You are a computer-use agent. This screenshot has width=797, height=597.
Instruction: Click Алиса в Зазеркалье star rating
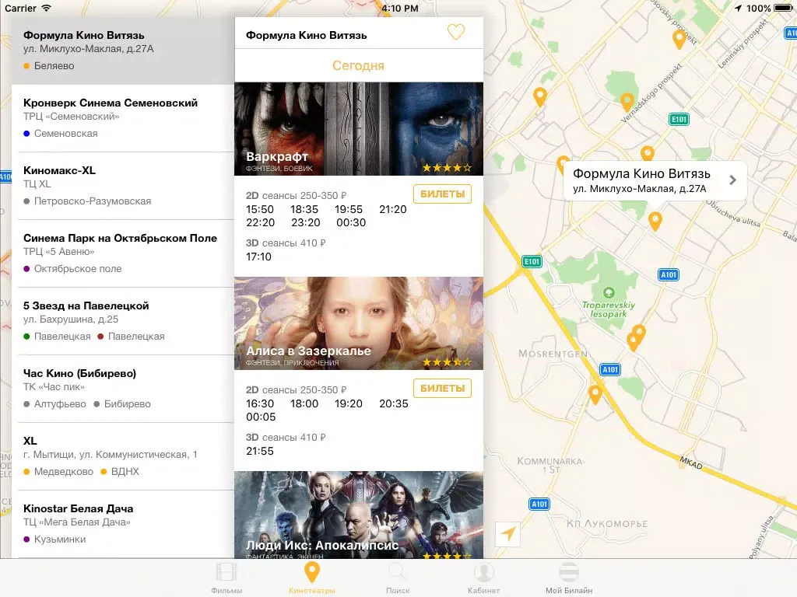[447, 362]
